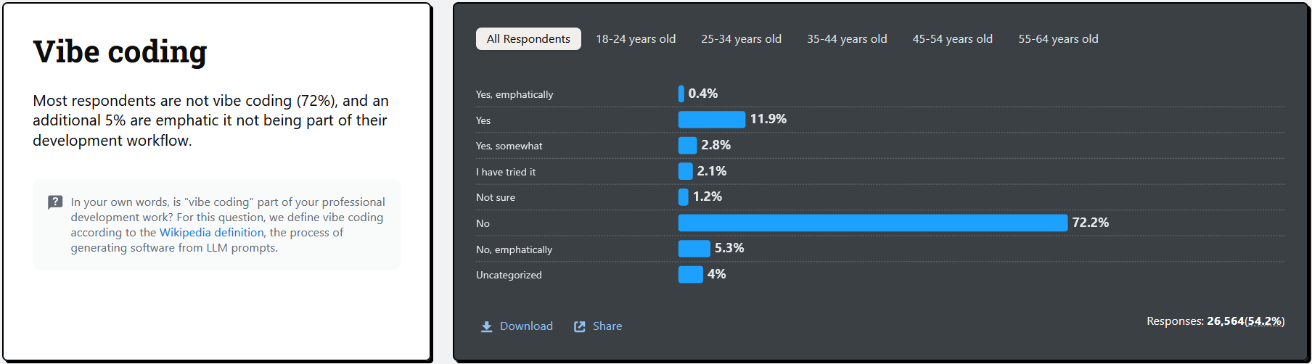Click the Share link text
This screenshot has height=364, width=1312.
click(x=607, y=326)
